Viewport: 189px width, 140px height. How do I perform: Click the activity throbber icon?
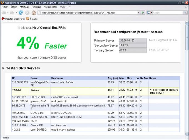(186, 7)
